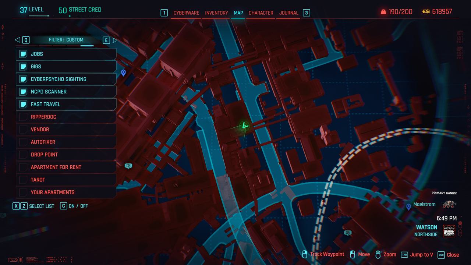Viewport: 471px width, 265px height.
Task: Click the carry weight icon
Action: [383, 12]
